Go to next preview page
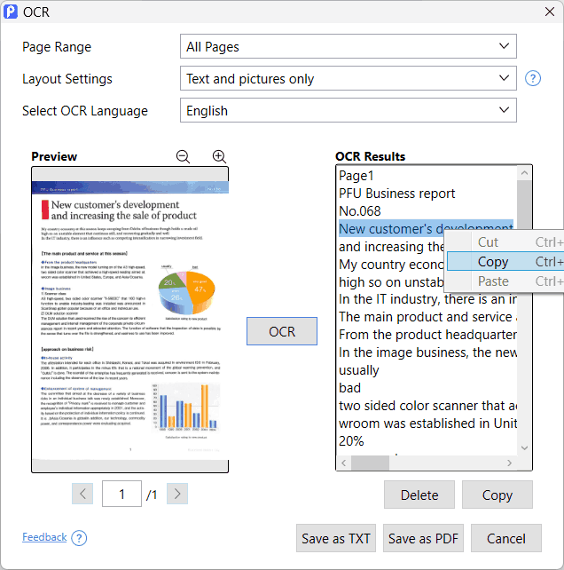 177,494
